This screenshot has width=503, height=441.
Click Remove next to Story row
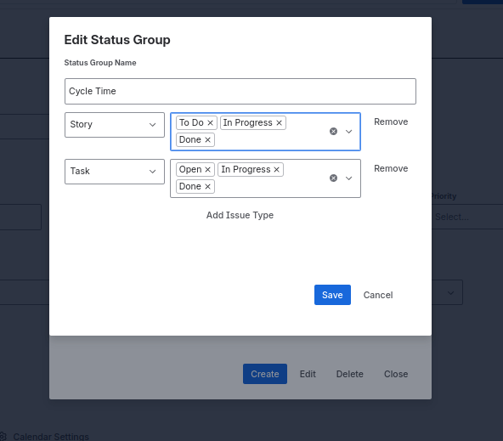click(391, 122)
